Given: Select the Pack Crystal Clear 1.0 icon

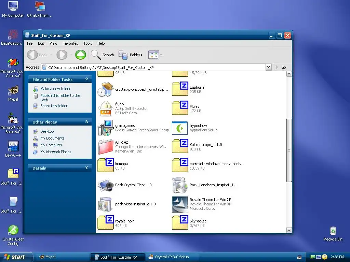Looking at the screenshot, I should click(x=106, y=185).
